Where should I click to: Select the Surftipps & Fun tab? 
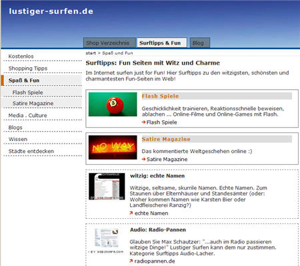162,43
